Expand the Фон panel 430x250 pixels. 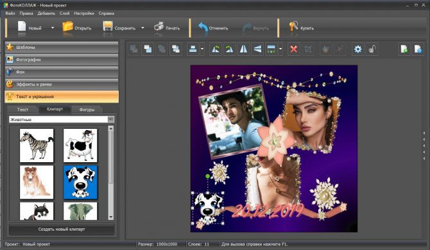click(x=62, y=72)
